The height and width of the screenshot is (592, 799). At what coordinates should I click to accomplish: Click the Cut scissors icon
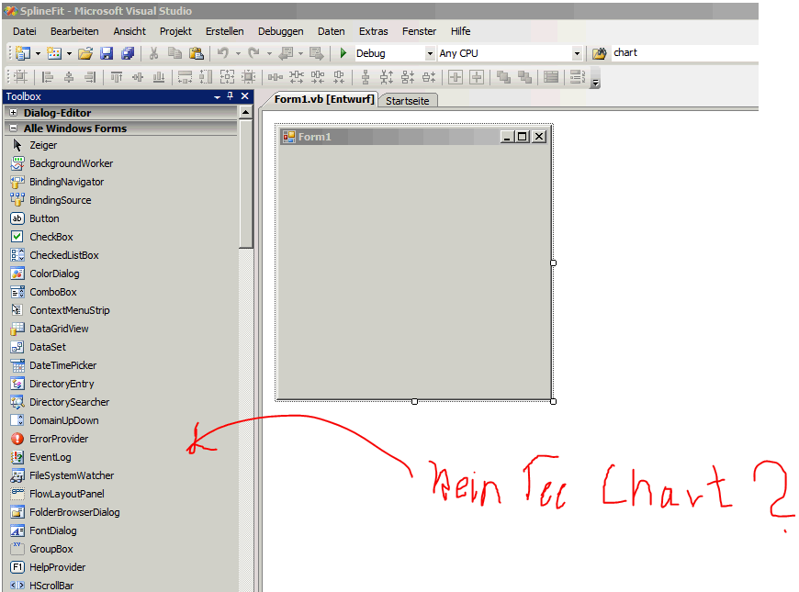coord(153,53)
